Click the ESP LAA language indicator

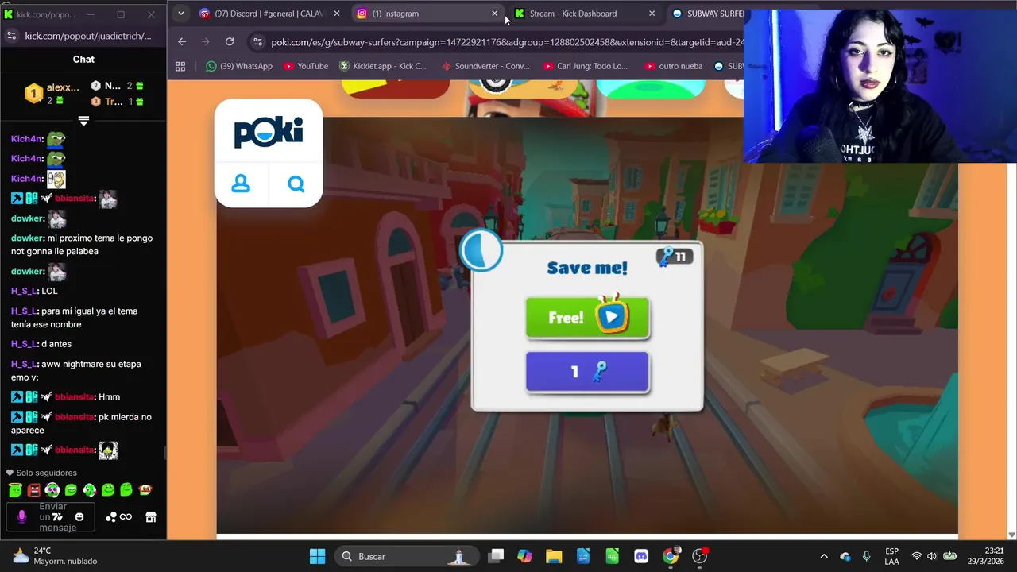(x=891, y=556)
